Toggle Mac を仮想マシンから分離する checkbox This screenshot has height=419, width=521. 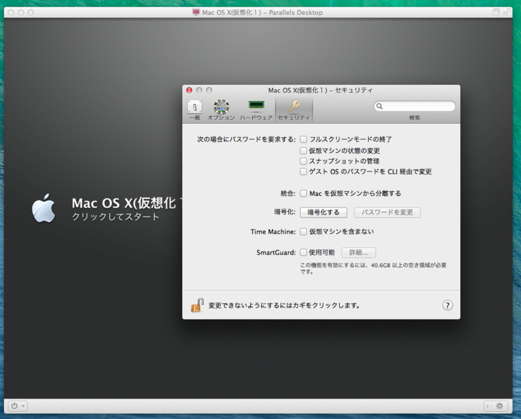[303, 193]
